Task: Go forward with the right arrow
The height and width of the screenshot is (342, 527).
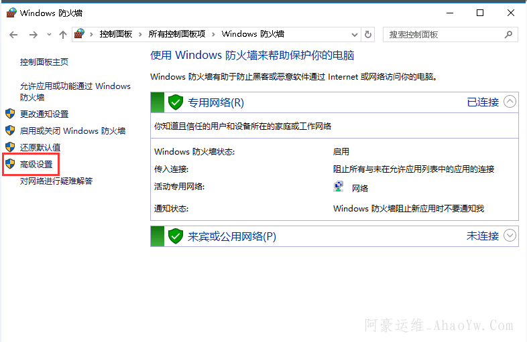Action: pos(33,35)
